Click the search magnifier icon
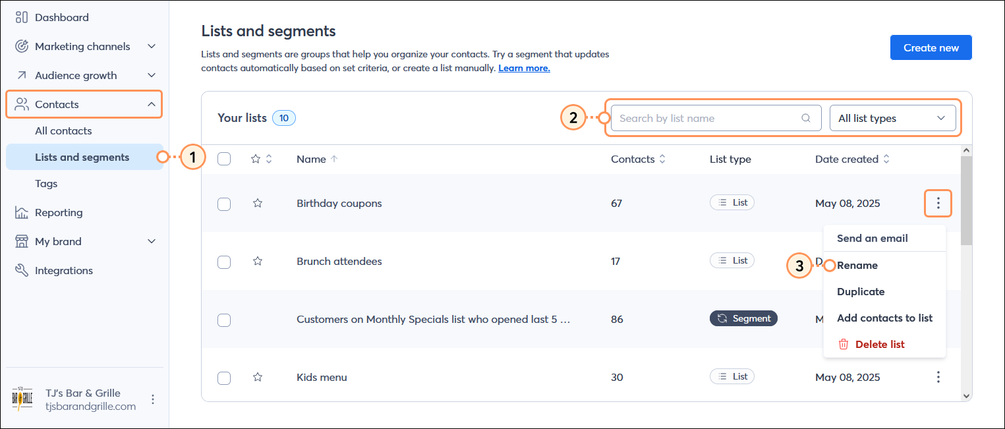Image resolution: width=1005 pixels, height=429 pixels. pyautogui.click(x=806, y=119)
